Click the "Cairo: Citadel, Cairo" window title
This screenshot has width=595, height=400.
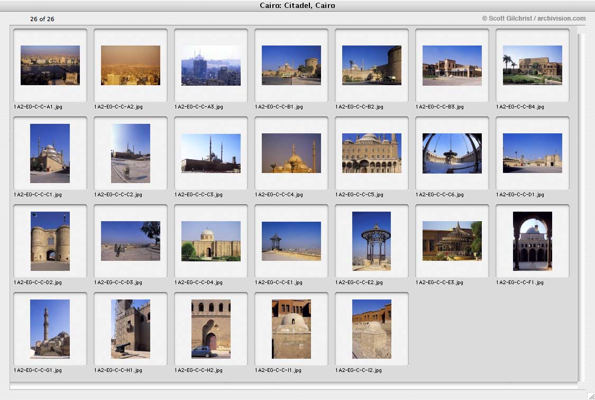point(297,5)
